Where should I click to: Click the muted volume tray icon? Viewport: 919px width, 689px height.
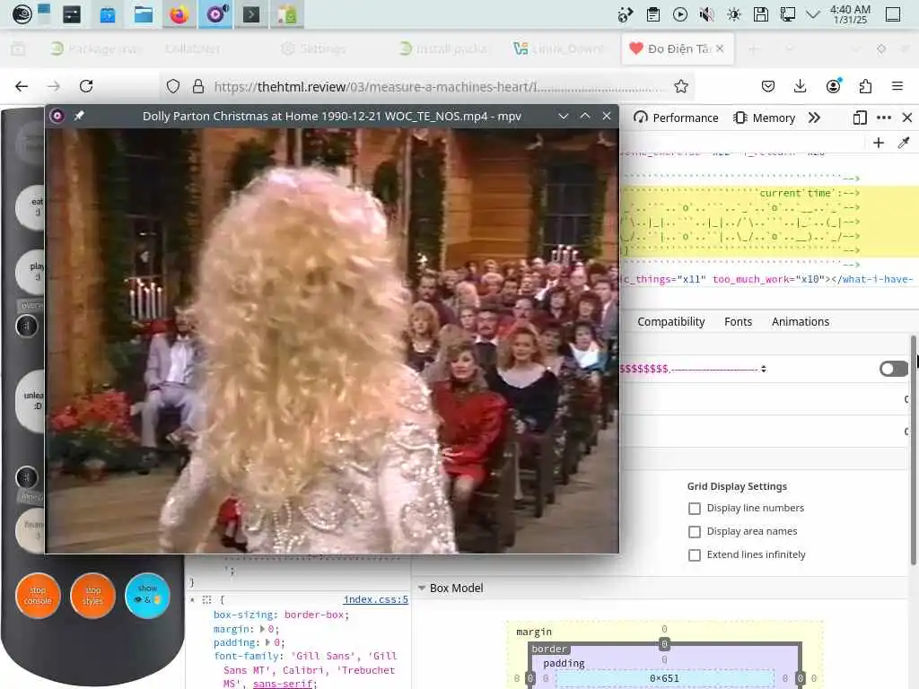(707, 14)
